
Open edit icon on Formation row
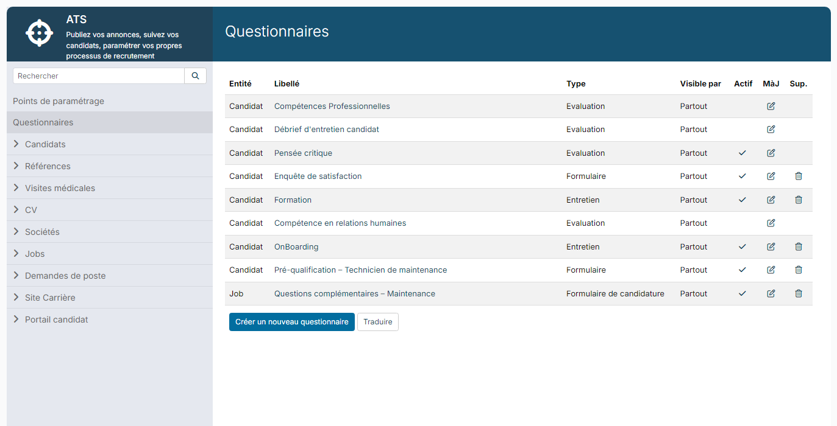(x=771, y=200)
